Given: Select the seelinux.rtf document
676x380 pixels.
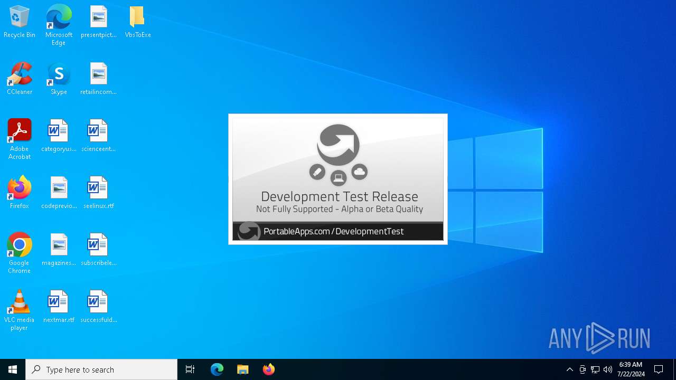Looking at the screenshot, I should click(x=98, y=193).
